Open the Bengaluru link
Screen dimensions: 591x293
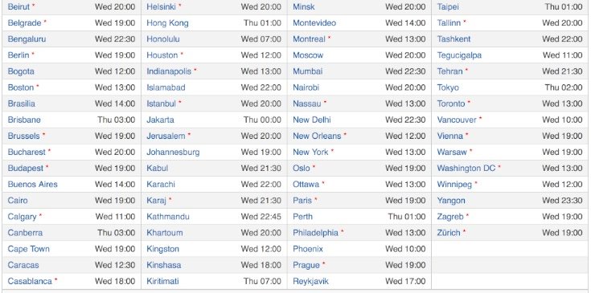(x=27, y=39)
